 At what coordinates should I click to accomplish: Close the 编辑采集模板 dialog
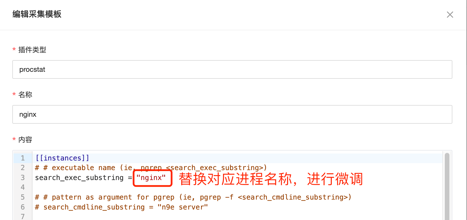pyautogui.click(x=450, y=15)
